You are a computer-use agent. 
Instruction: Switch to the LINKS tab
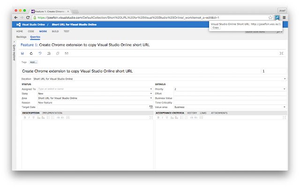point(203,113)
